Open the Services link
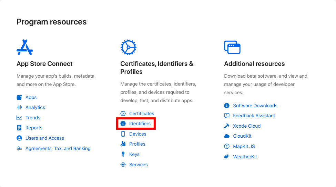This screenshot has width=336, height=187. 139,165
